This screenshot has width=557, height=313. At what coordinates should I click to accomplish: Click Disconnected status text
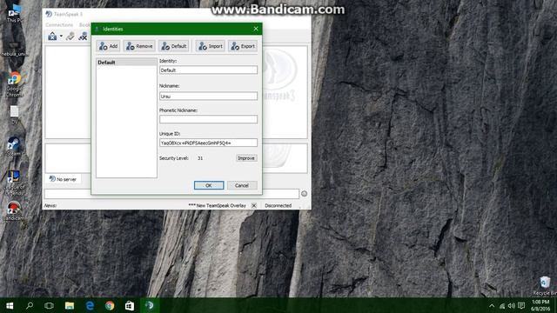(x=278, y=206)
